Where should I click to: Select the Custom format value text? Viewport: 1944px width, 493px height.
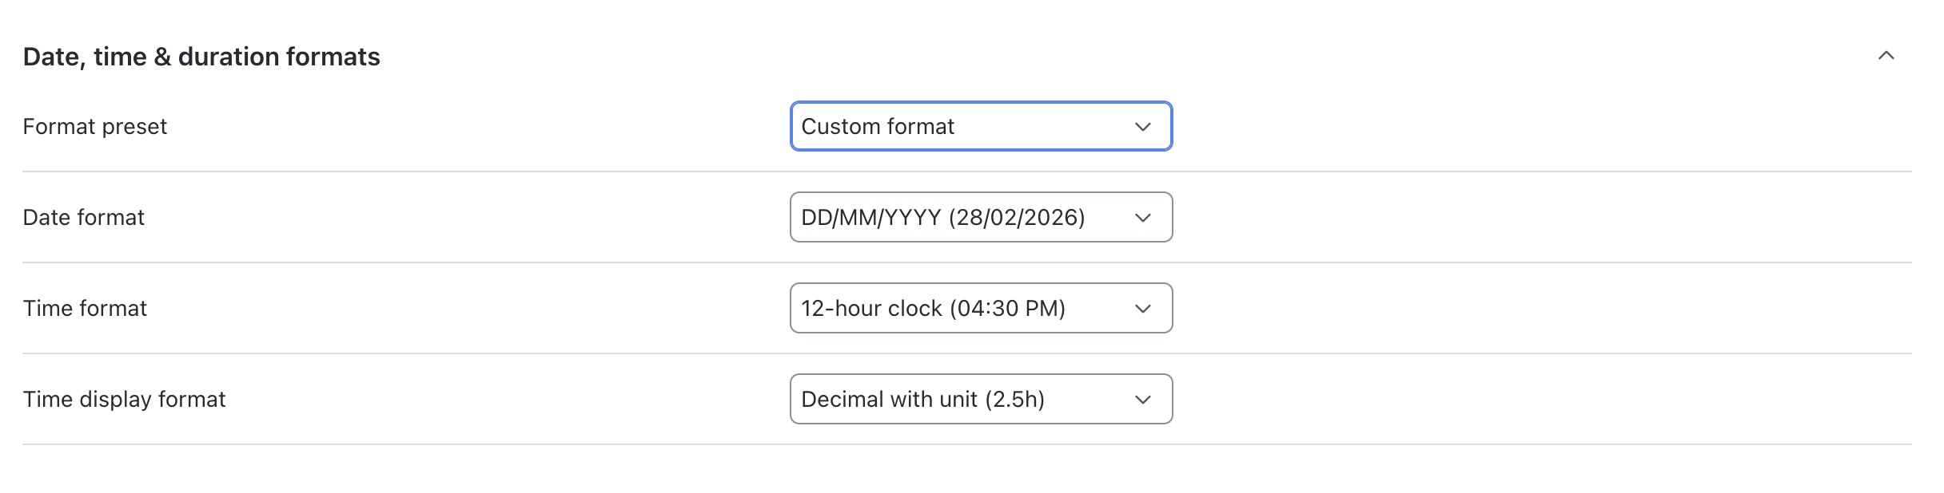coord(878,126)
